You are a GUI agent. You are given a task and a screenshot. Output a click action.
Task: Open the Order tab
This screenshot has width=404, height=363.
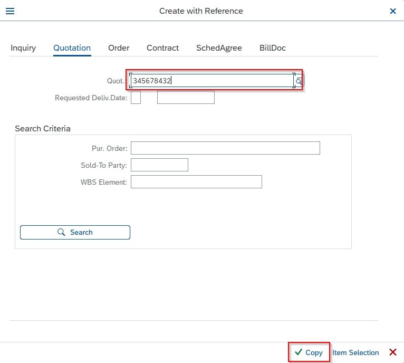pos(119,48)
